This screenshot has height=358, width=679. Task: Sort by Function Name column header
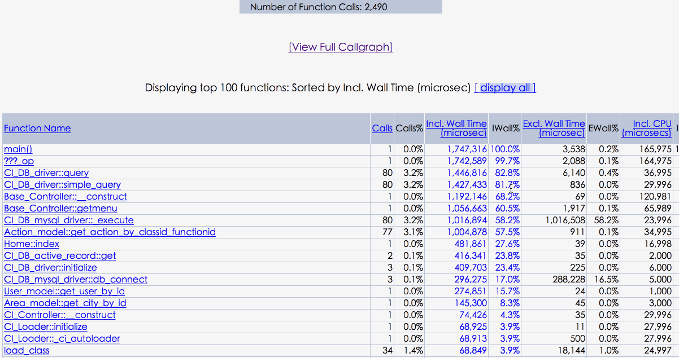[x=37, y=128]
